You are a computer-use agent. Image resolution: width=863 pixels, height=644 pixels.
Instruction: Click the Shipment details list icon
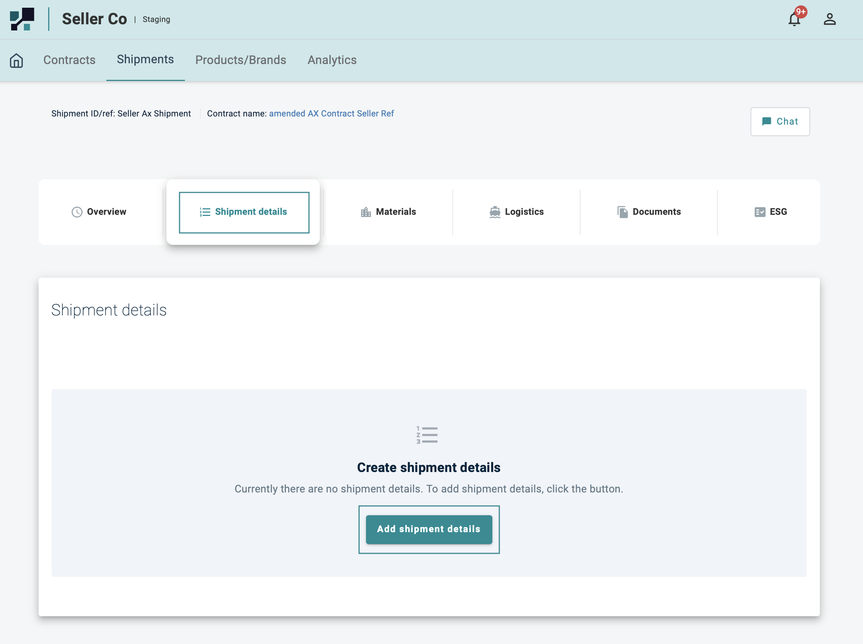[205, 212]
